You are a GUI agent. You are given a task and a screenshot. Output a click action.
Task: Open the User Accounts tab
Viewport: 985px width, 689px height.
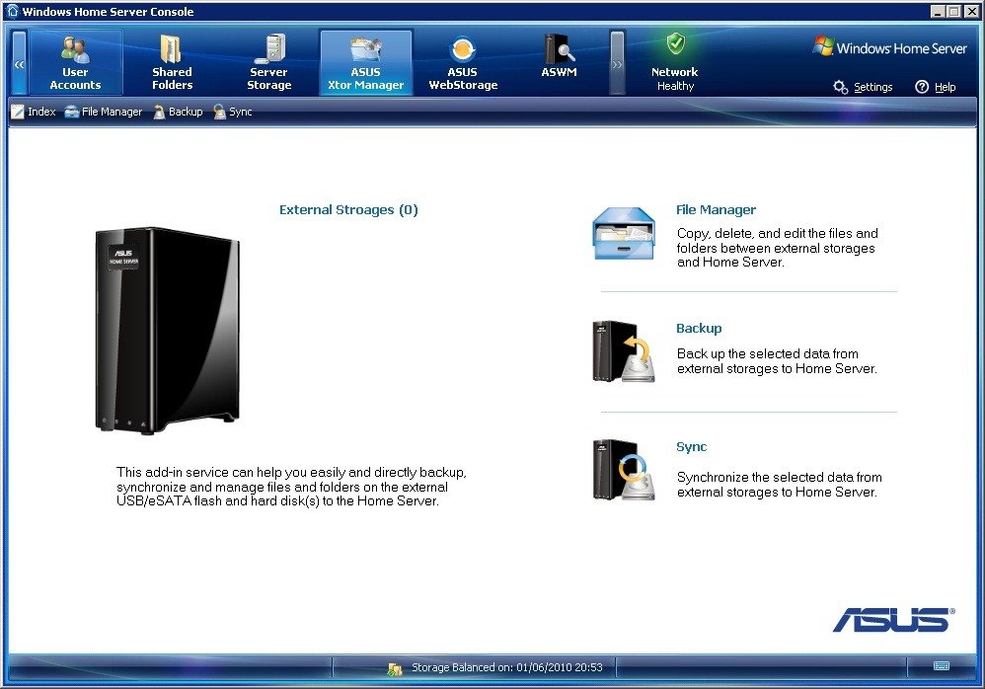[x=75, y=63]
